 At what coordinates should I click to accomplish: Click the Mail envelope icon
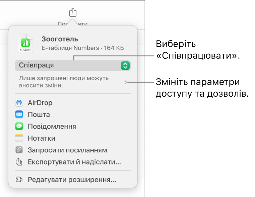pos(19,114)
